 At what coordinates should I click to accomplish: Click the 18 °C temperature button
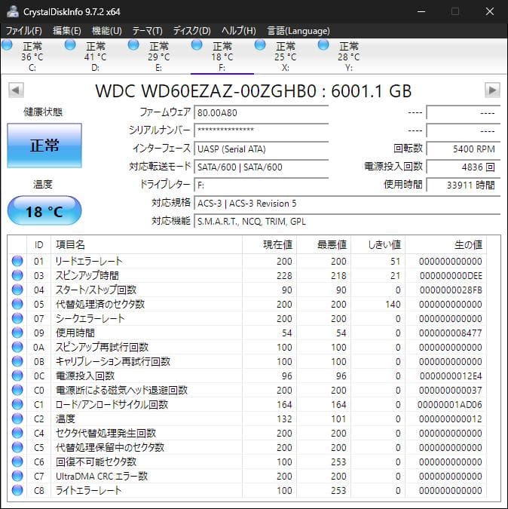pyautogui.click(x=44, y=211)
